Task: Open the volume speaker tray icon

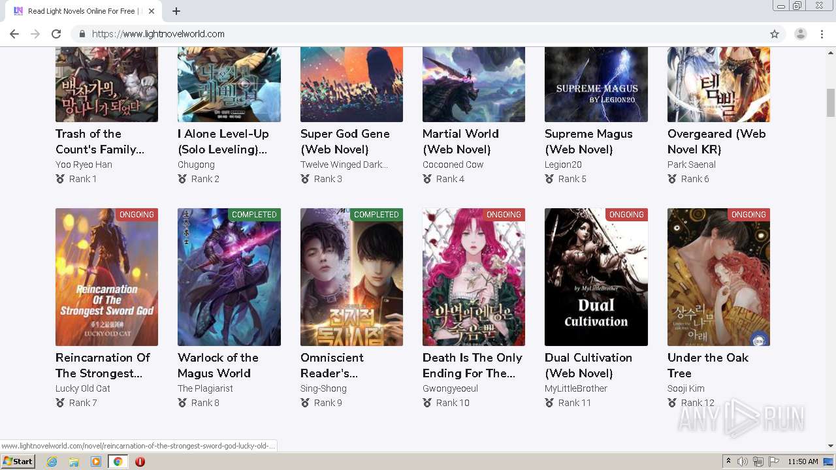Action: [743, 462]
